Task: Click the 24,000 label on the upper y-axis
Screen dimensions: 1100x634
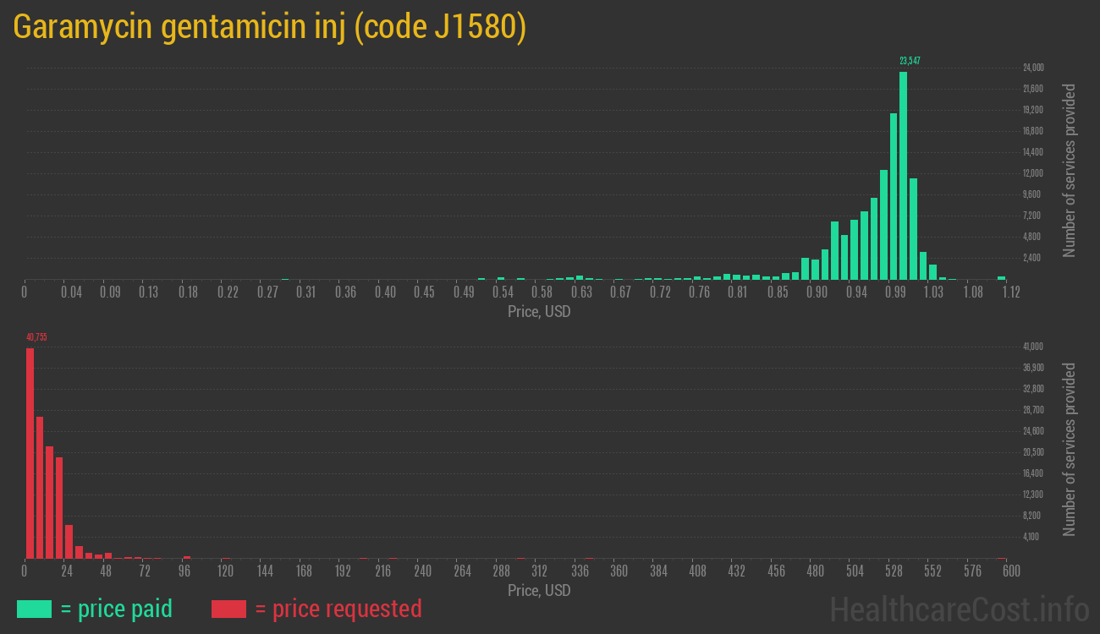Action: [x=1032, y=68]
